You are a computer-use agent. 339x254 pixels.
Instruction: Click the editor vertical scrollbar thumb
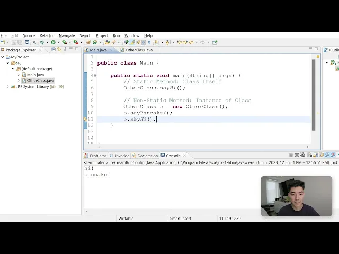tap(314, 95)
